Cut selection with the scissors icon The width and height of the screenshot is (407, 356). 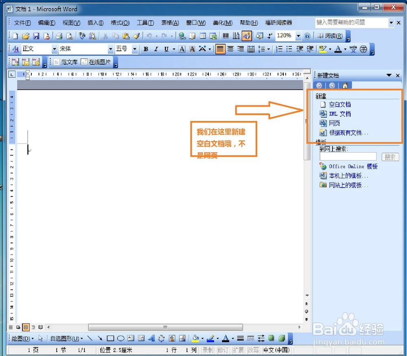click(x=105, y=36)
